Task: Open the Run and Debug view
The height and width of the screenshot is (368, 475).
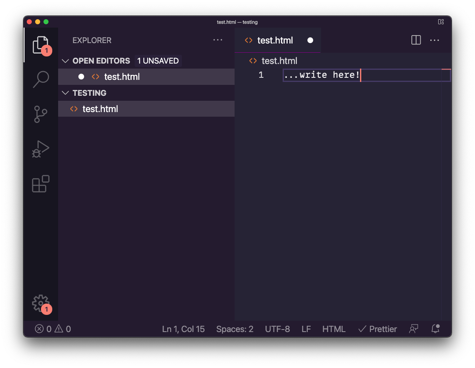Action: (x=41, y=148)
